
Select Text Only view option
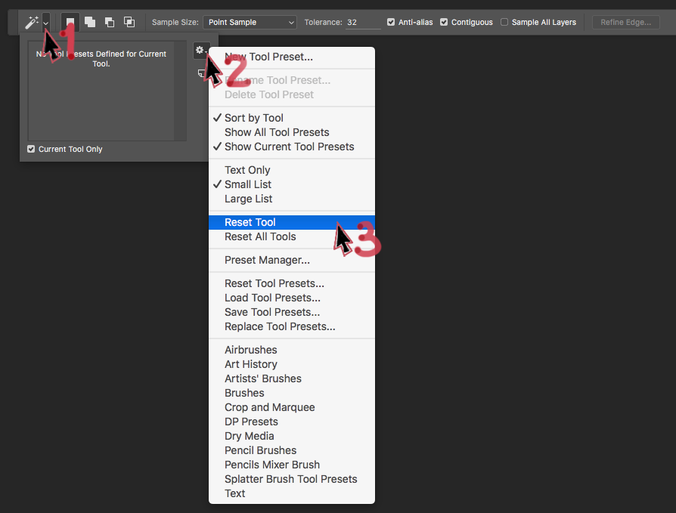pyautogui.click(x=292, y=170)
